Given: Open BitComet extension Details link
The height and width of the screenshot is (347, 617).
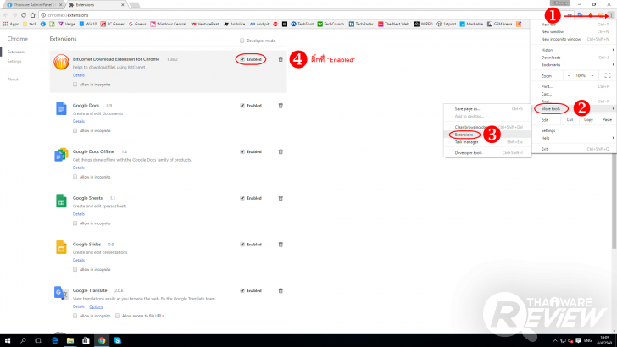Looking at the screenshot, I should 78,75.
